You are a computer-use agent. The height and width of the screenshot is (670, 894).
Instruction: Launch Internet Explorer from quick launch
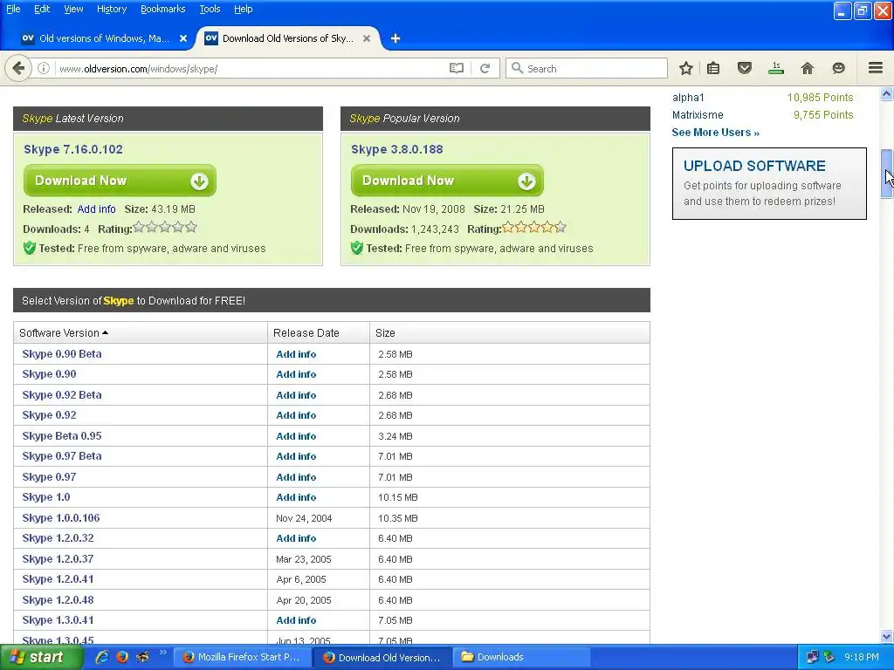click(102, 657)
